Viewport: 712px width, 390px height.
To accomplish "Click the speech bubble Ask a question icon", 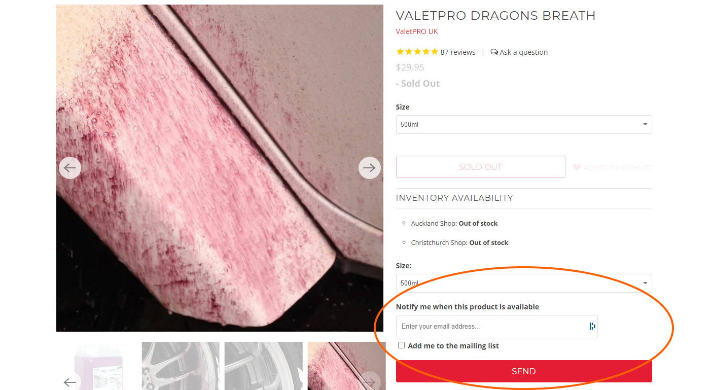I will coord(494,52).
